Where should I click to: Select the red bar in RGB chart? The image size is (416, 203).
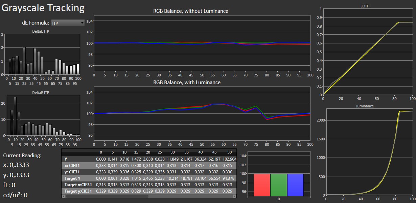click(x=262, y=184)
